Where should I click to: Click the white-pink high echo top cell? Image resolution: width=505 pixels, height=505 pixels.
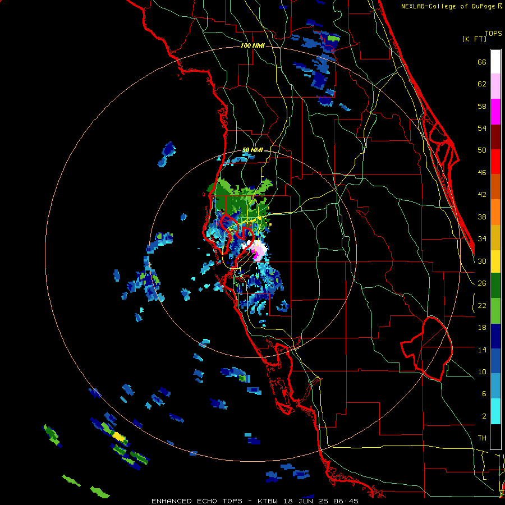(x=256, y=250)
